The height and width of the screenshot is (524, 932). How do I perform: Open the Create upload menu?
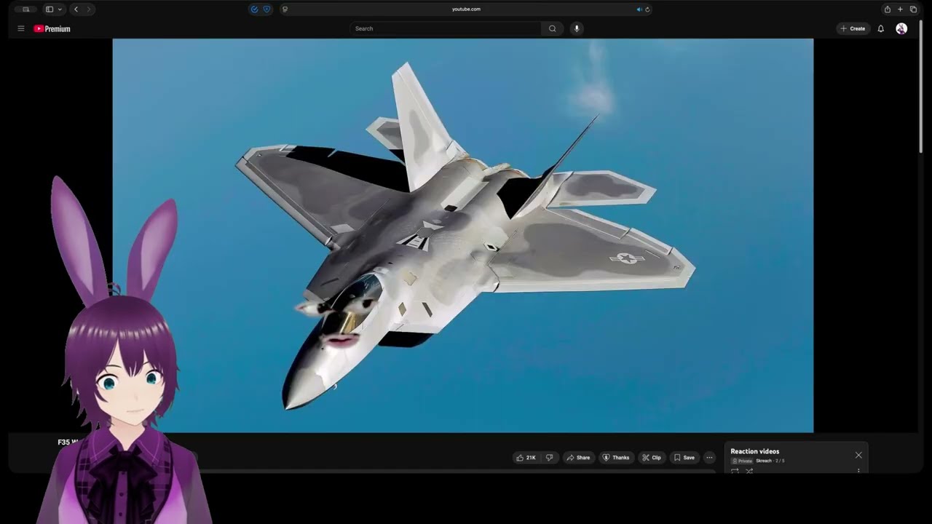[x=853, y=28]
